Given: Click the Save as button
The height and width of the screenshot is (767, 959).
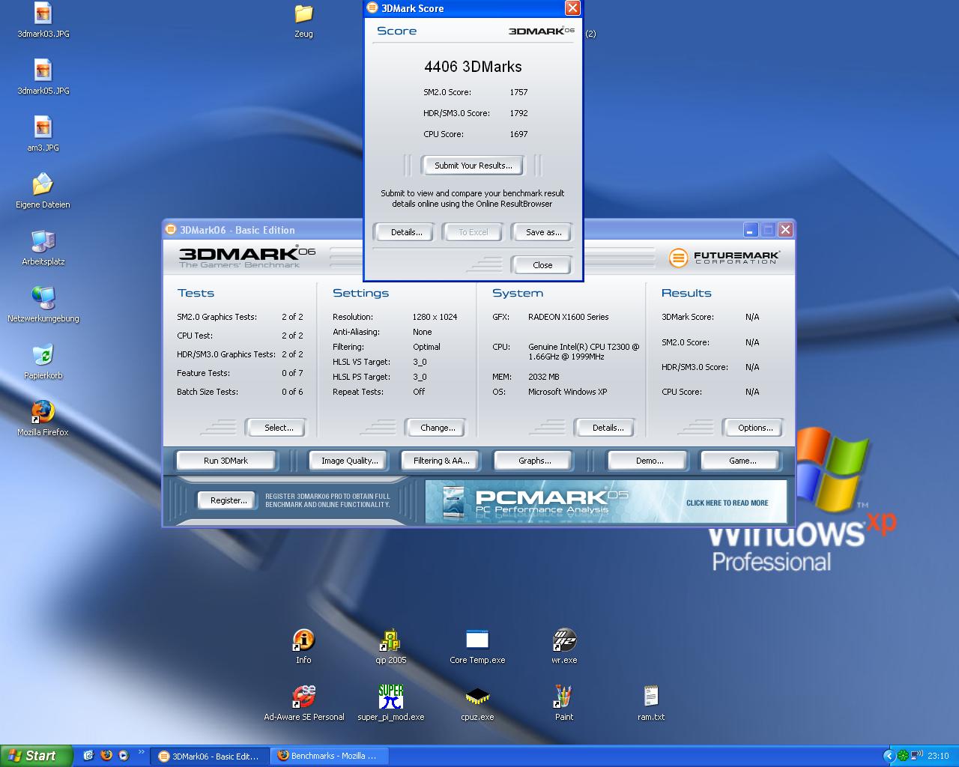Looking at the screenshot, I should [543, 232].
